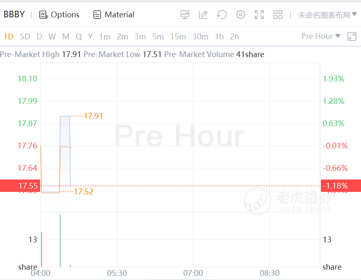Click the green volume bar

click(x=60, y=241)
